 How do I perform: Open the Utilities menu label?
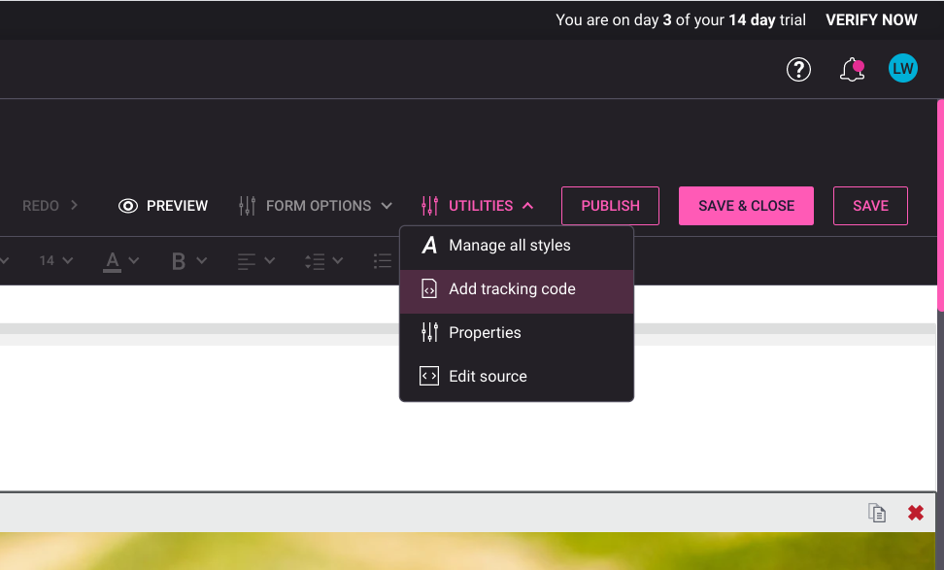coord(481,206)
